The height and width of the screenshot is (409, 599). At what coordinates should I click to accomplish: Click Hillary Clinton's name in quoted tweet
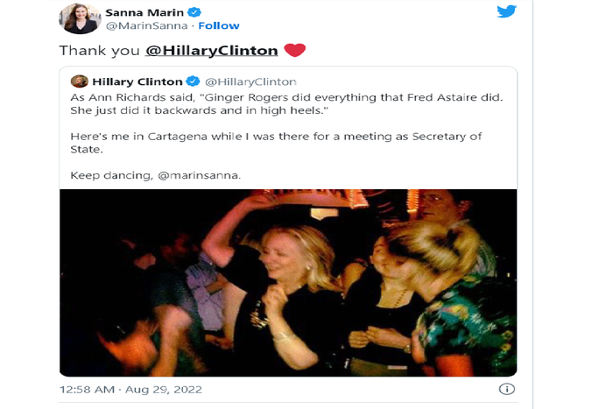[x=138, y=81]
